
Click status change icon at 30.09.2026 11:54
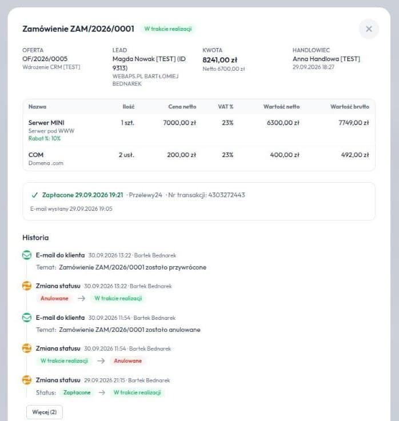click(x=27, y=348)
